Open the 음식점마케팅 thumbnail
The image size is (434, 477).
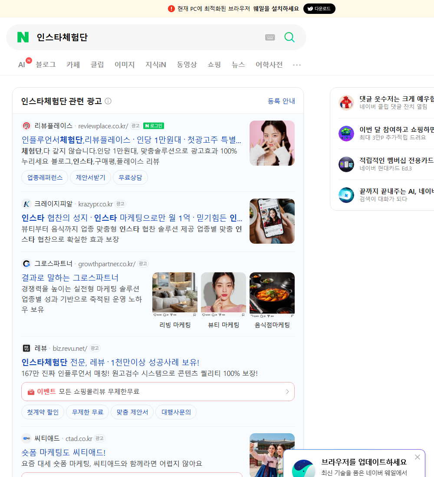[x=272, y=295]
